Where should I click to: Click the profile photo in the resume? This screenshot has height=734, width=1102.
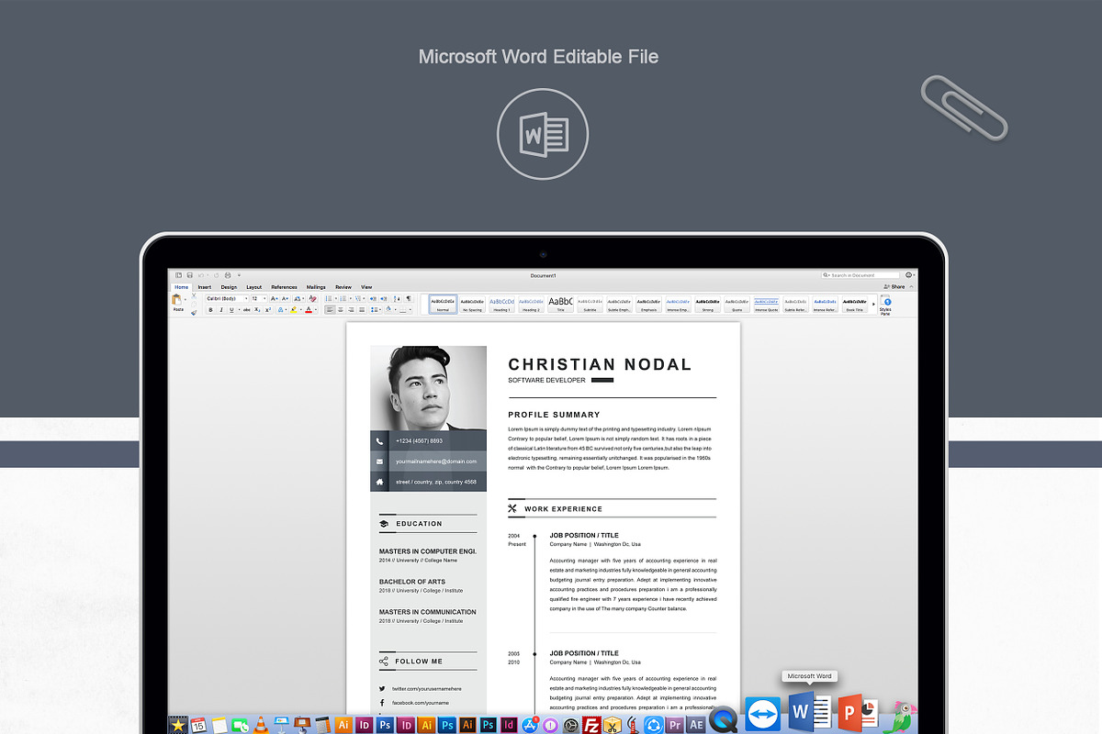428,388
